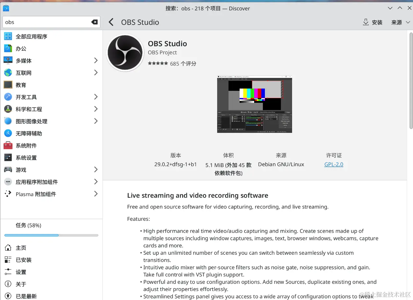Click 已是最新 update status label
This screenshot has height=300, width=413.
coord(26,296)
